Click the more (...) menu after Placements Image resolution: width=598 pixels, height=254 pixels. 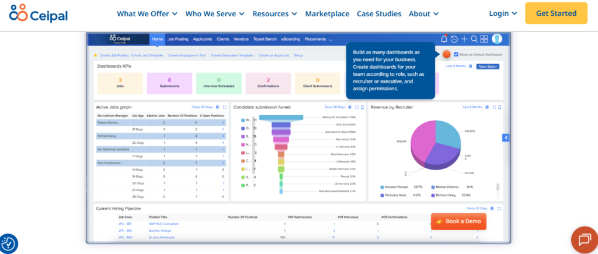click(x=331, y=39)
